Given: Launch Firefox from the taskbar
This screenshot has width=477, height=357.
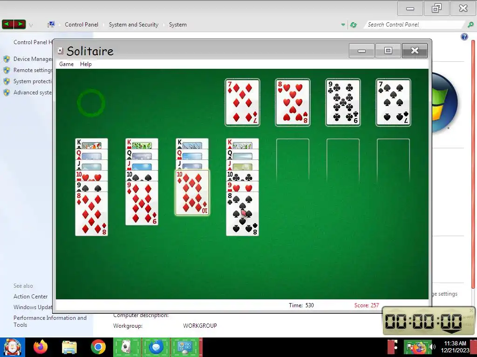Looking at the screenshot, I should (41, 347).
